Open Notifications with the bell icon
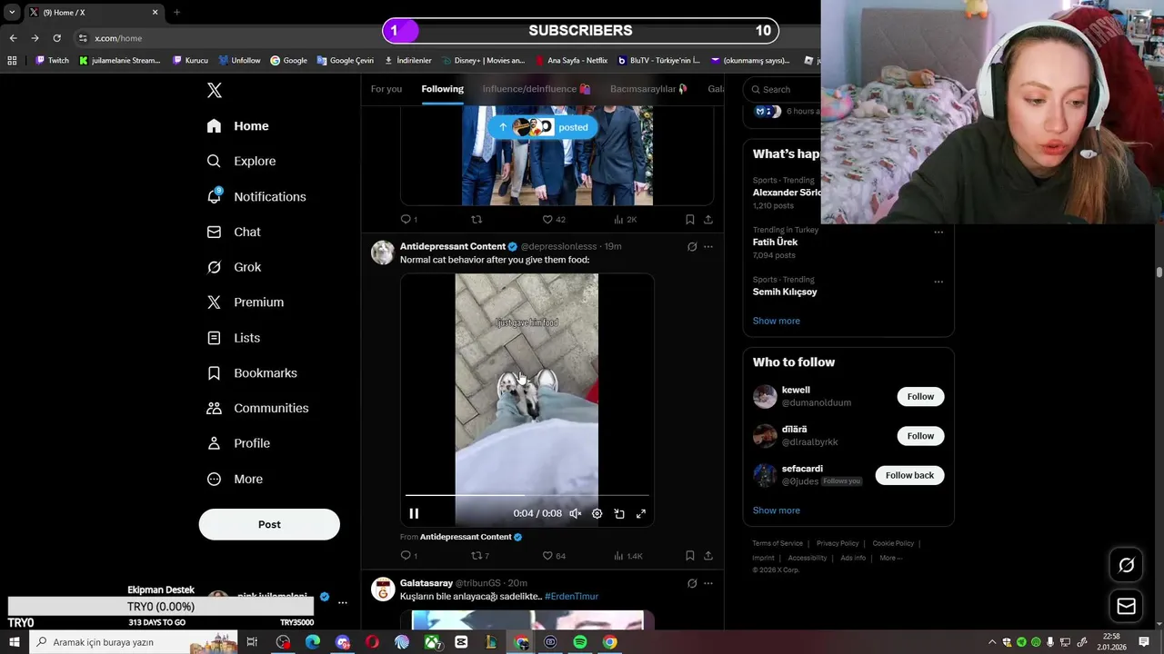Image resolution: width=1164 pixels, height=654 pixels. point(256,196)
